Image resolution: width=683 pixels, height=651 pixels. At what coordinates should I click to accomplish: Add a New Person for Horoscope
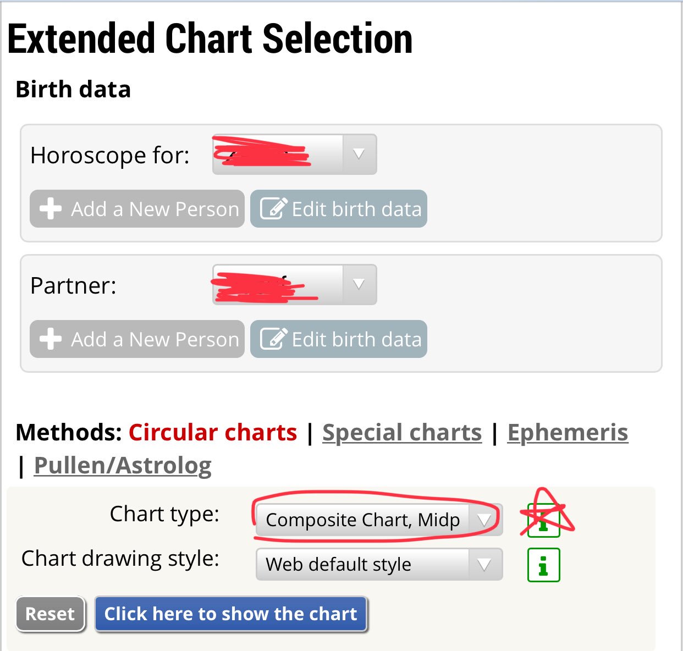[137, 209]
